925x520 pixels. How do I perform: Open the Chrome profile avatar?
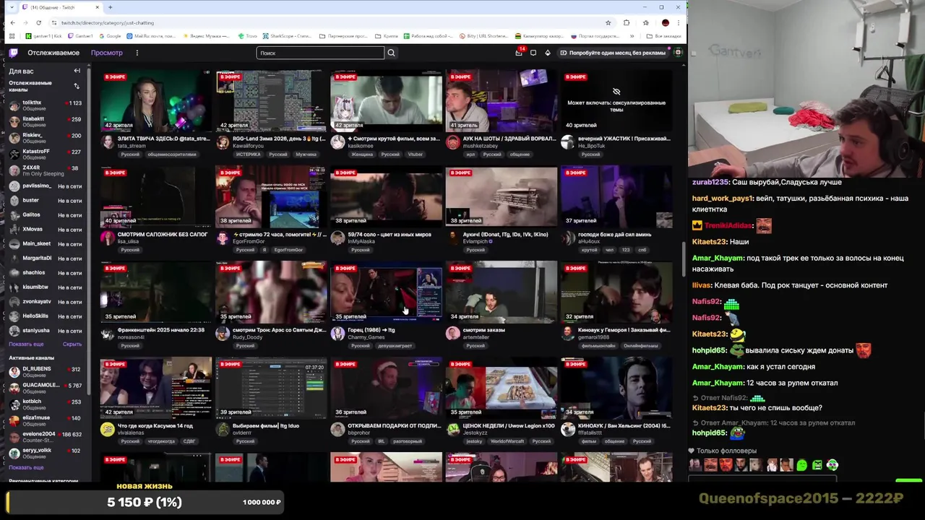[x=666, y=22]
